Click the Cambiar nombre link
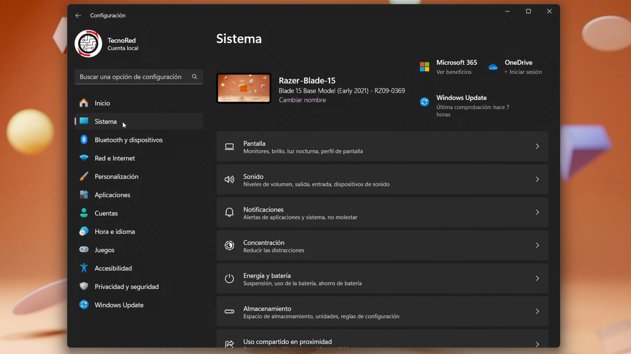 (303, 100)
